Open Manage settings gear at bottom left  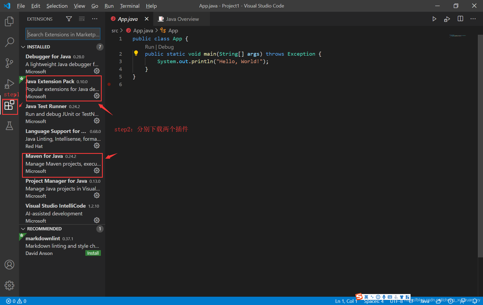pos(9,285)
